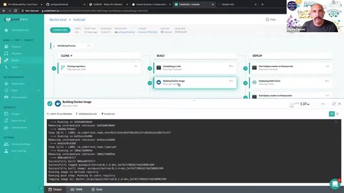Screen dimensions: 344x193
Task: Click terminal icon on Compiling go code step
Action: [159, 68]
